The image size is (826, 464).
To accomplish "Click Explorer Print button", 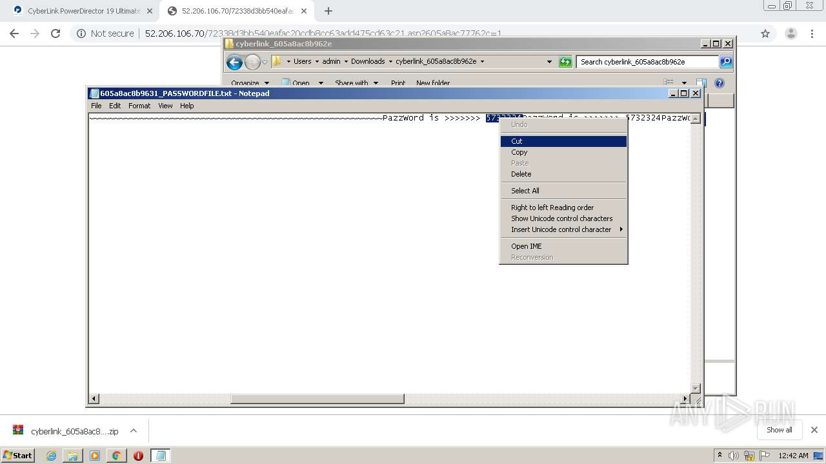I will coord(398,83).
